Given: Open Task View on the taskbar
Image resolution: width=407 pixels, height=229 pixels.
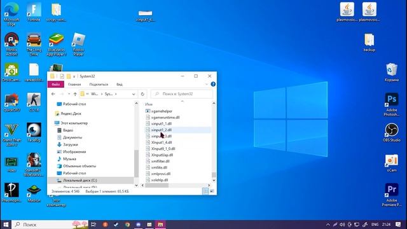Looking at the screenshot, I should click(x=93, y=225).
